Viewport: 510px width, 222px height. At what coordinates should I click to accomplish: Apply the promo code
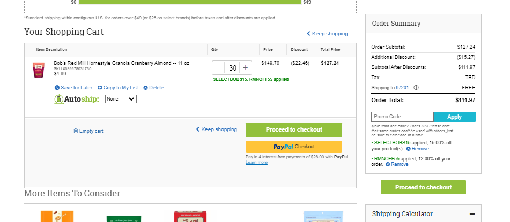(x=454, y=117)
